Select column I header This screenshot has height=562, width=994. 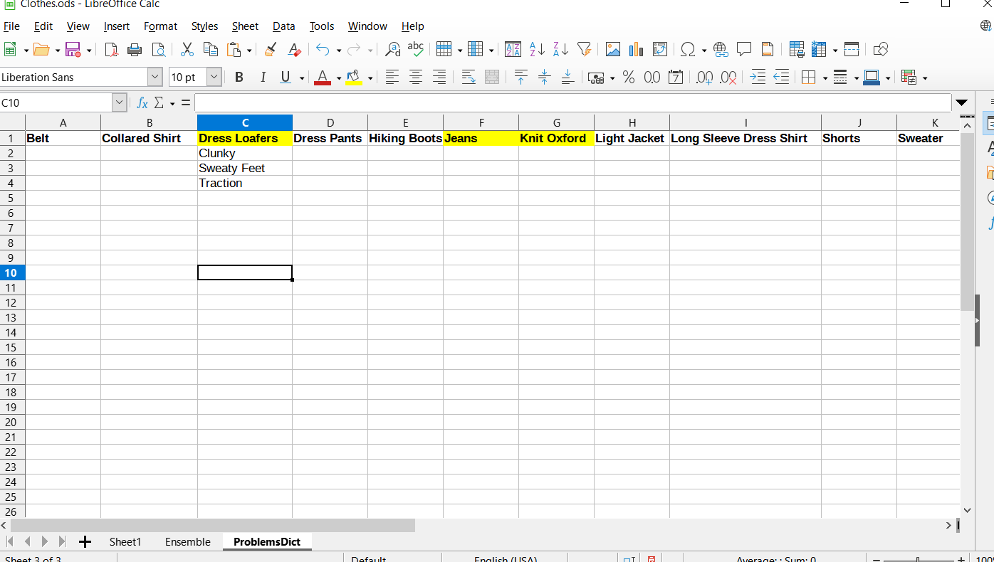tap(745, 122)
